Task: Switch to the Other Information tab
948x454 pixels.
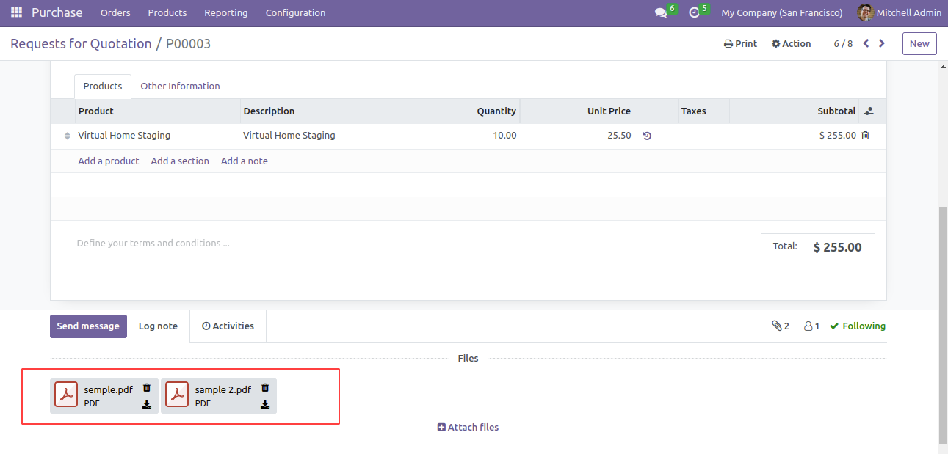Action: click(180, 86)
